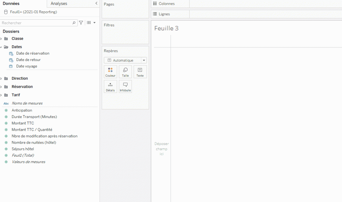The width and height of the screenshot is (342, 202).
Task: Click the Déposer champ ici drop area
Action: pyautogui.click(x=162, y=149)
